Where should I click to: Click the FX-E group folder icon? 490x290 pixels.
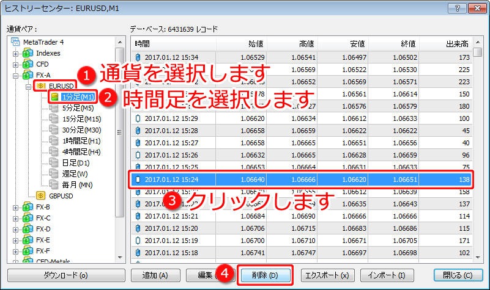pos(28,240)
